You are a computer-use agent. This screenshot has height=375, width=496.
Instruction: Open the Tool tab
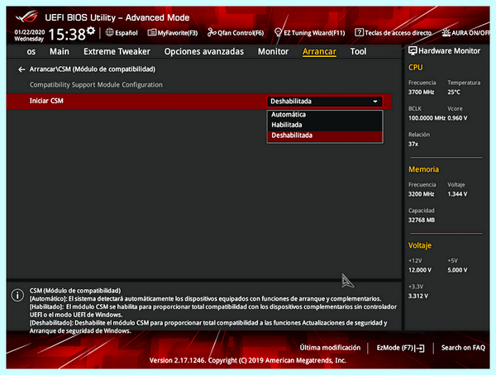(x=358, y=51)
